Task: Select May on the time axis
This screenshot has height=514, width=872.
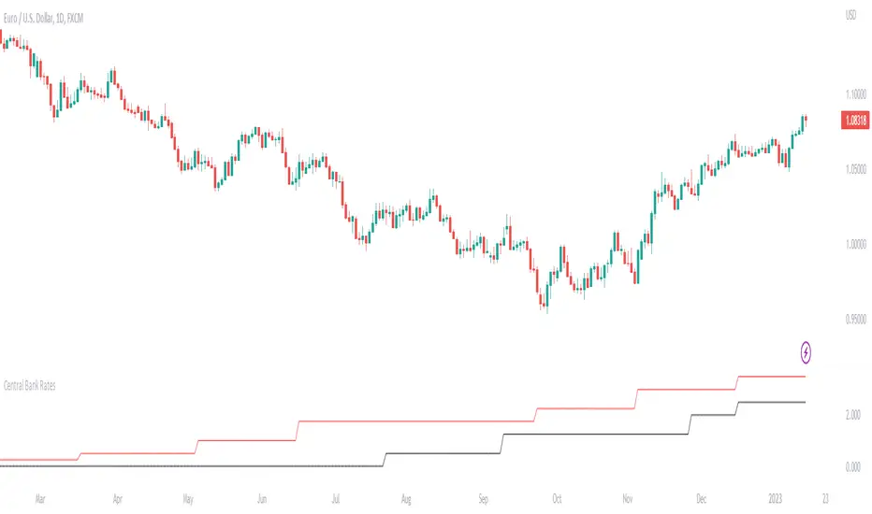Action: (188, 500)
